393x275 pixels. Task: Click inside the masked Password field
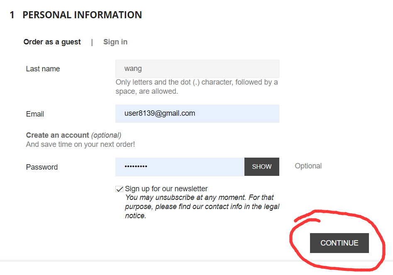tap(180, 167)
